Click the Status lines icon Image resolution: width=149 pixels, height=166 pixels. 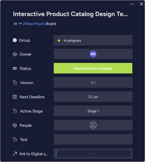15,69
